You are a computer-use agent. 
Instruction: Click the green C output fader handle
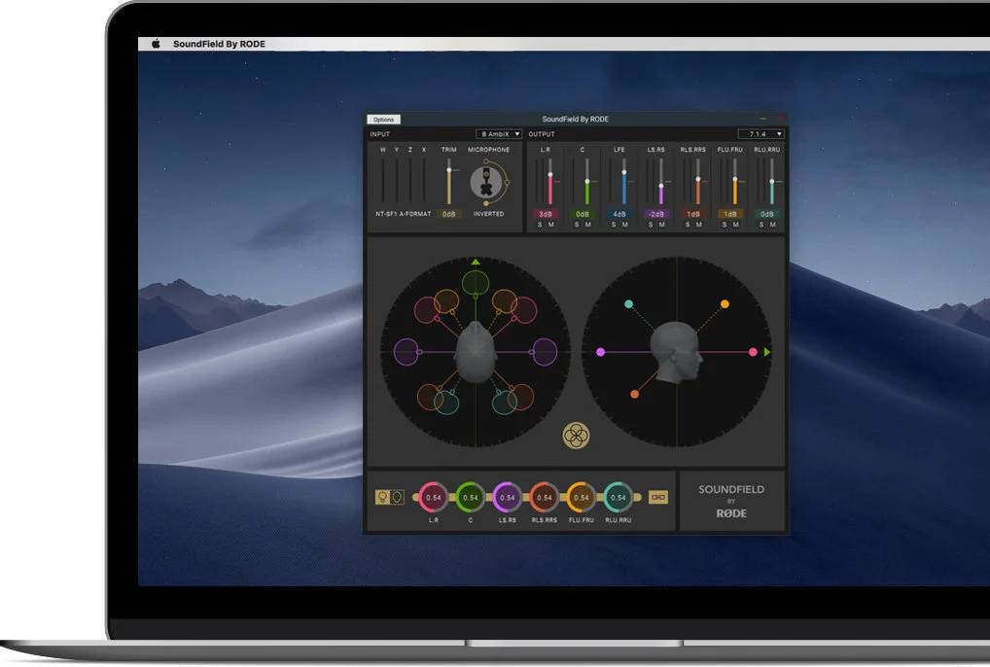(587, 182)
